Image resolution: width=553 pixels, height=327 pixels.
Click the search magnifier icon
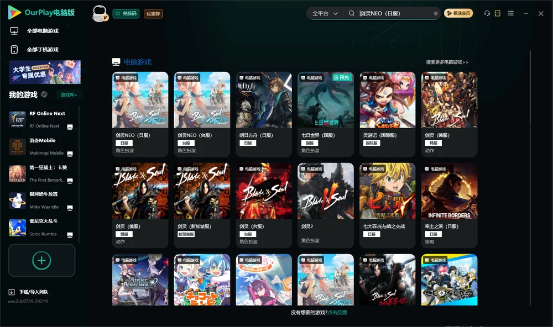352,13
